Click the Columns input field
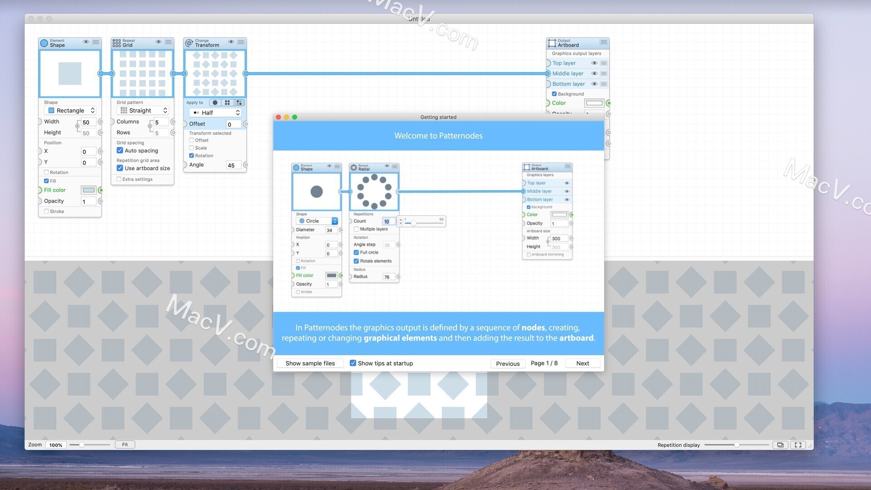 click(161, 122)
